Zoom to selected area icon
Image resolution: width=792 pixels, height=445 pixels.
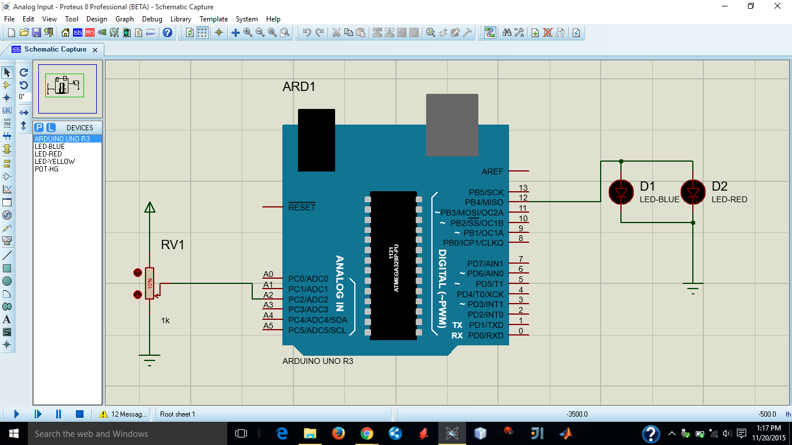point(284,32)
